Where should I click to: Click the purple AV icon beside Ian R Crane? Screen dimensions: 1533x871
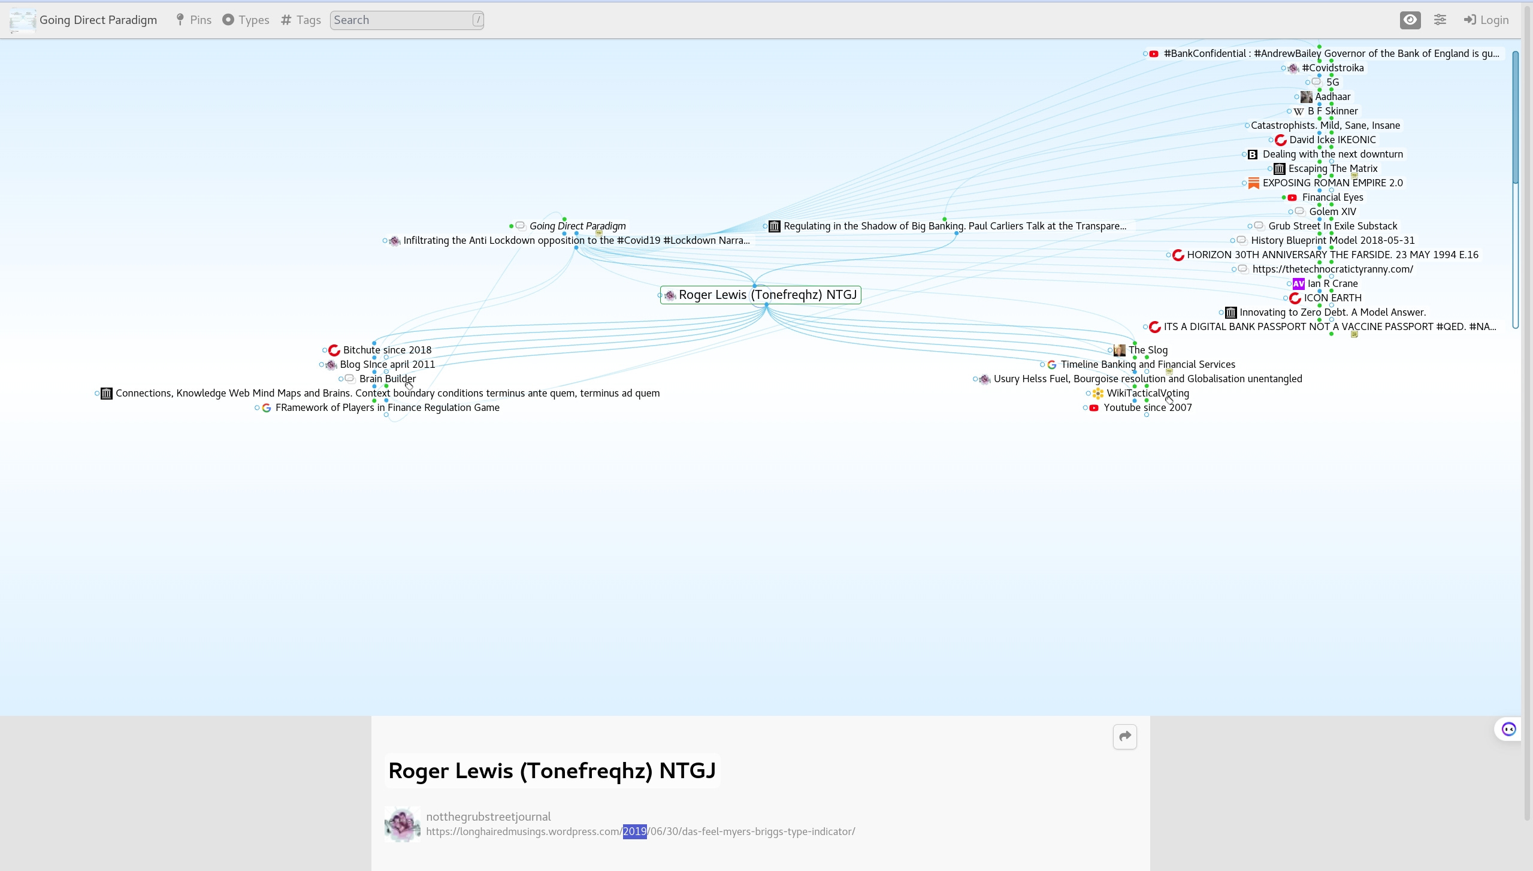[x=1298, y=284]
